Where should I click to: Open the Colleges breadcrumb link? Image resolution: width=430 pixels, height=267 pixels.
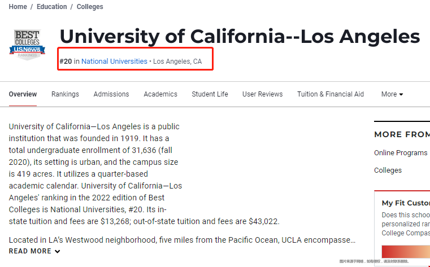tap(90, 7)
